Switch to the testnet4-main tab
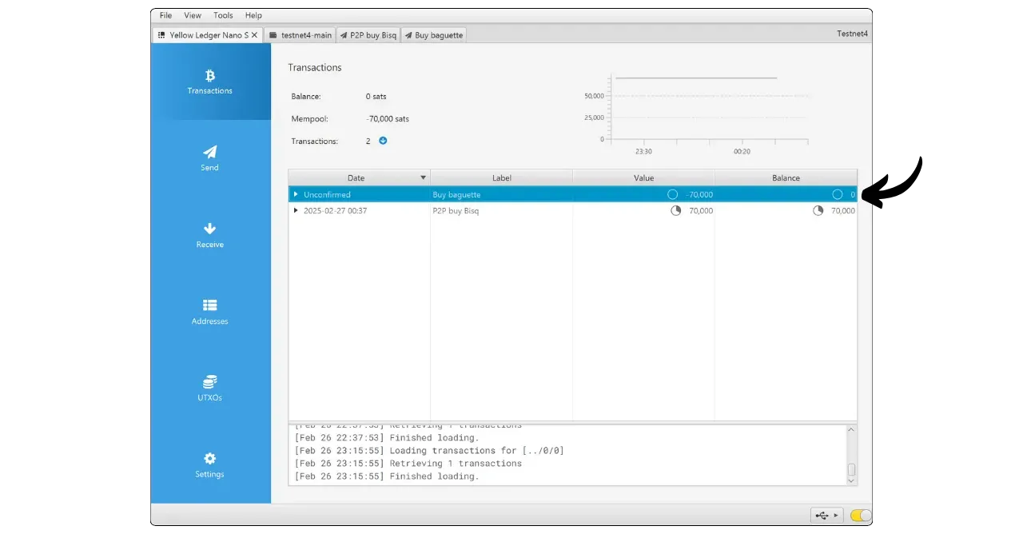Viewport: 1023px width, 534px height. click(x=300, y=35)
